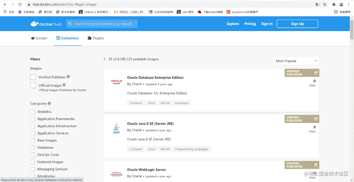Click the browser back arrow
The width and height of the screenshot is (354, 182).
pyautogui.click(x=5, y=4)
